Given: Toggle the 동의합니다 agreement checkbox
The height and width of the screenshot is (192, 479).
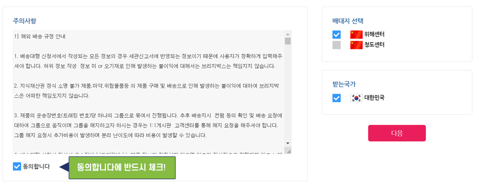Looking at the screenshot, I should point(17,166).
